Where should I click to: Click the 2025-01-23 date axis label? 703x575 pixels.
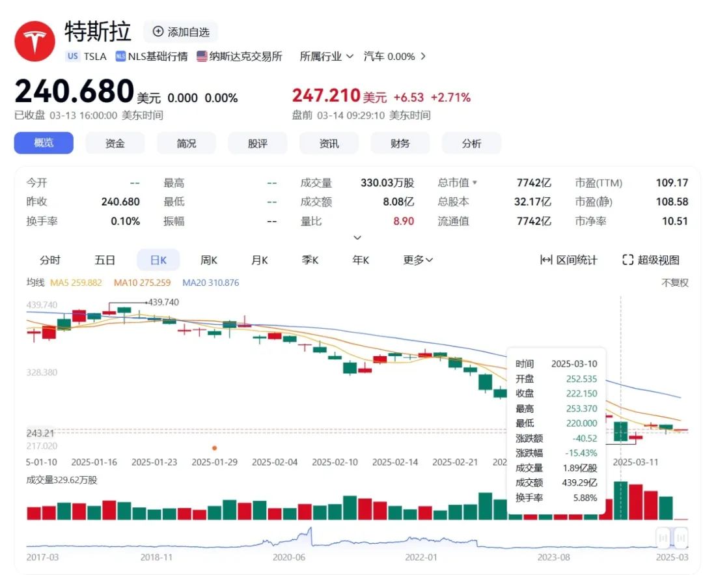coord(154,462)
